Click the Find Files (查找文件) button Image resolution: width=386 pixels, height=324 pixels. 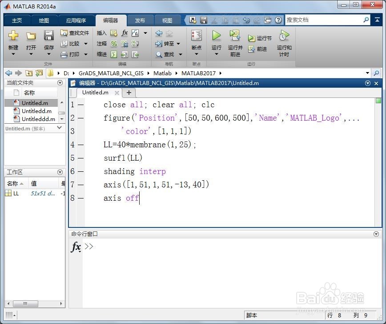pos(75,33)
